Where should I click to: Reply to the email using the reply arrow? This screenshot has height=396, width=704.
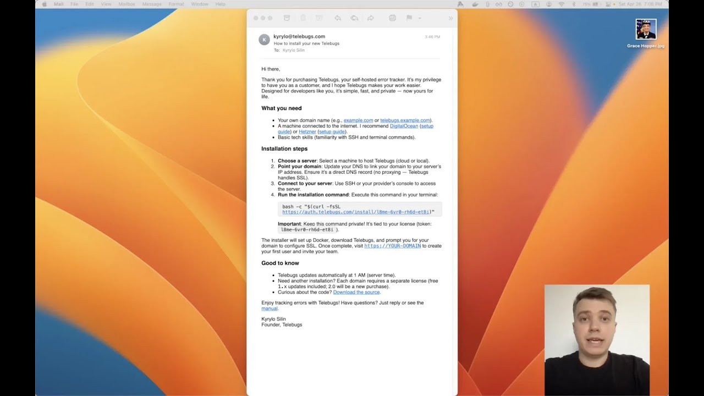pyautogui.click(x=338, y=18)
